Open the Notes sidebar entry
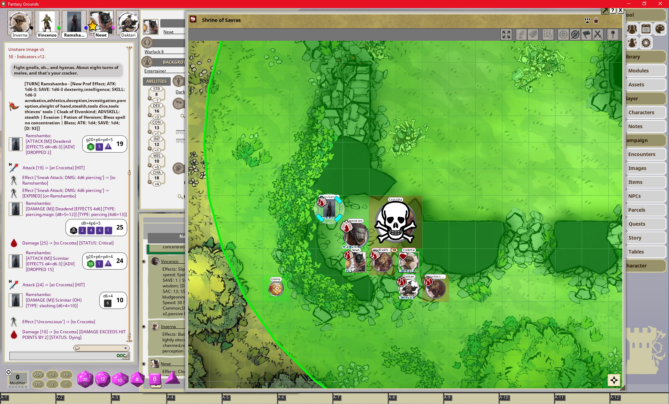 (646, 126)
